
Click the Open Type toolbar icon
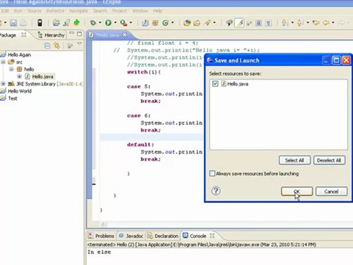point(187,23)
